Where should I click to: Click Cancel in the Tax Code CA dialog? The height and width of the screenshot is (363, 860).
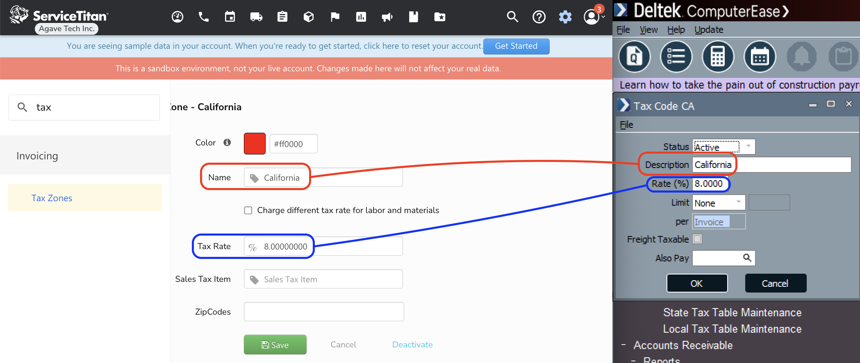point(776,283)
